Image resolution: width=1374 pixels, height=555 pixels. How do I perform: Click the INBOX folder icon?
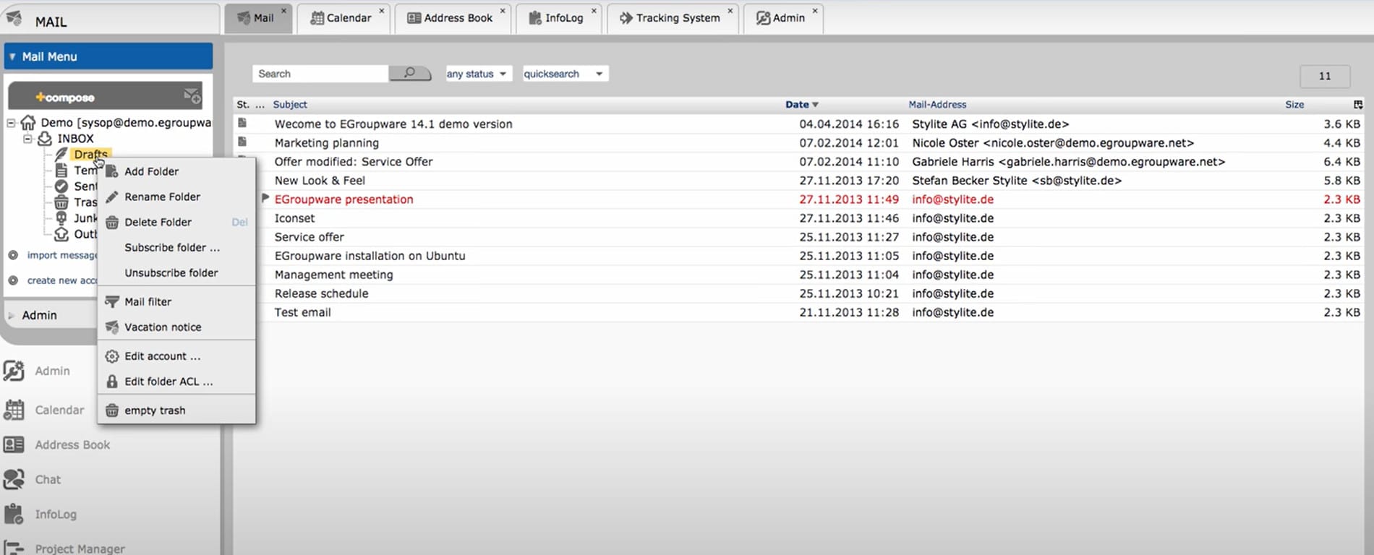click(x=45, y=138)
